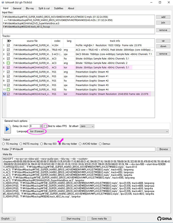Screen dimensions: 173x223
Task: Enable track 11 PGS fra checkbox
Action: coord(8,90)
